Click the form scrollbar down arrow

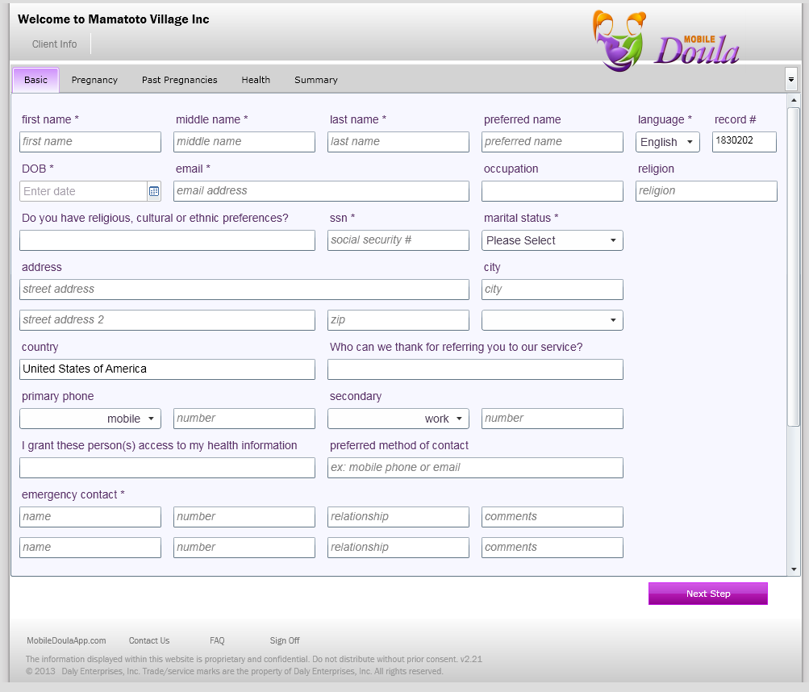click(794, 569)
